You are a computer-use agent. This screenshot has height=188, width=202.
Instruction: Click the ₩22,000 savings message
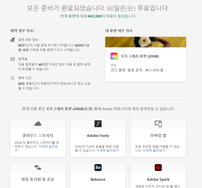(x=98, y=16)
